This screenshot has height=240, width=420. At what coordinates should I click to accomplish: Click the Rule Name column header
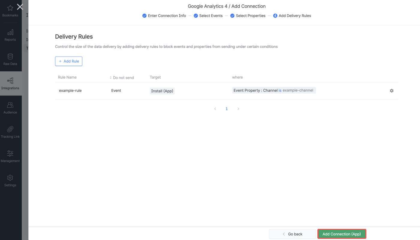tap(67, 77)
